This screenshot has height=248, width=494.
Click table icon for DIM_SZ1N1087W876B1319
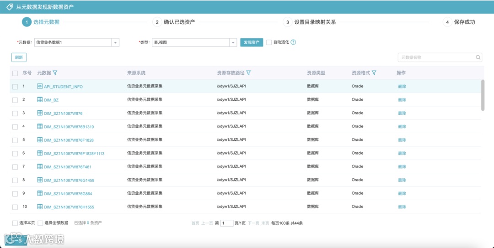click(x=40, y=126)
